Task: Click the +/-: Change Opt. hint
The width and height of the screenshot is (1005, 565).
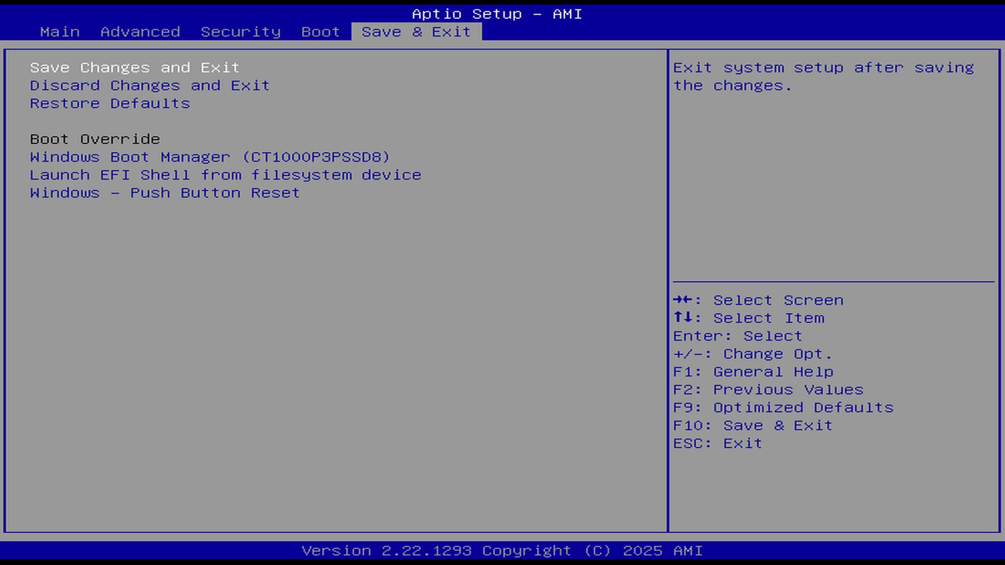Action: click(752, 354)
